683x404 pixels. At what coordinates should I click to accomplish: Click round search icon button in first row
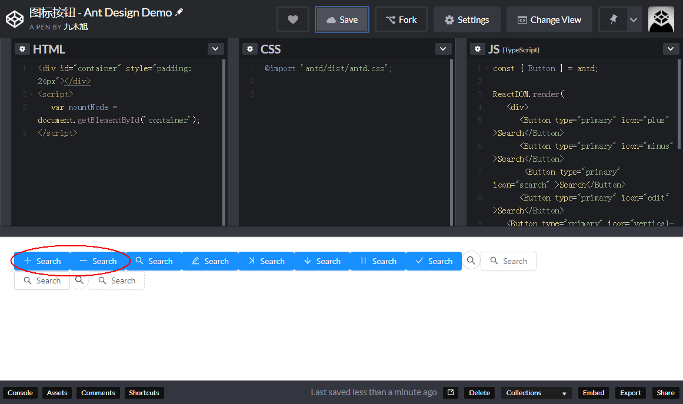pos(471,261)
